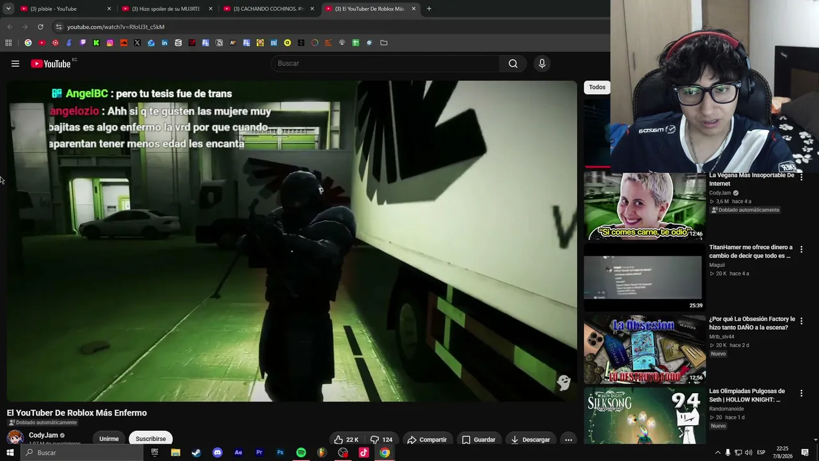Close the 'CACHANDO COCHINOS' tab
The height and width of the screenshot is (461, 819).
tap(312, 9)
